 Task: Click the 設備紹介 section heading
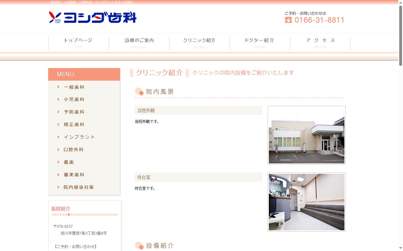(160, 246)
